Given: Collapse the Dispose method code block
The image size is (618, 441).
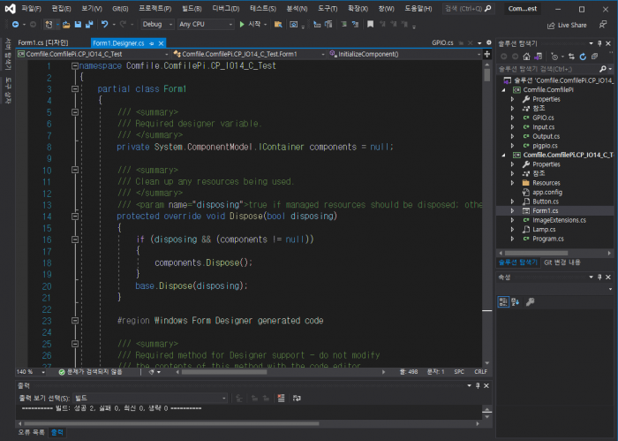Looking at the screenshot, I should click(x=74, y=216).
